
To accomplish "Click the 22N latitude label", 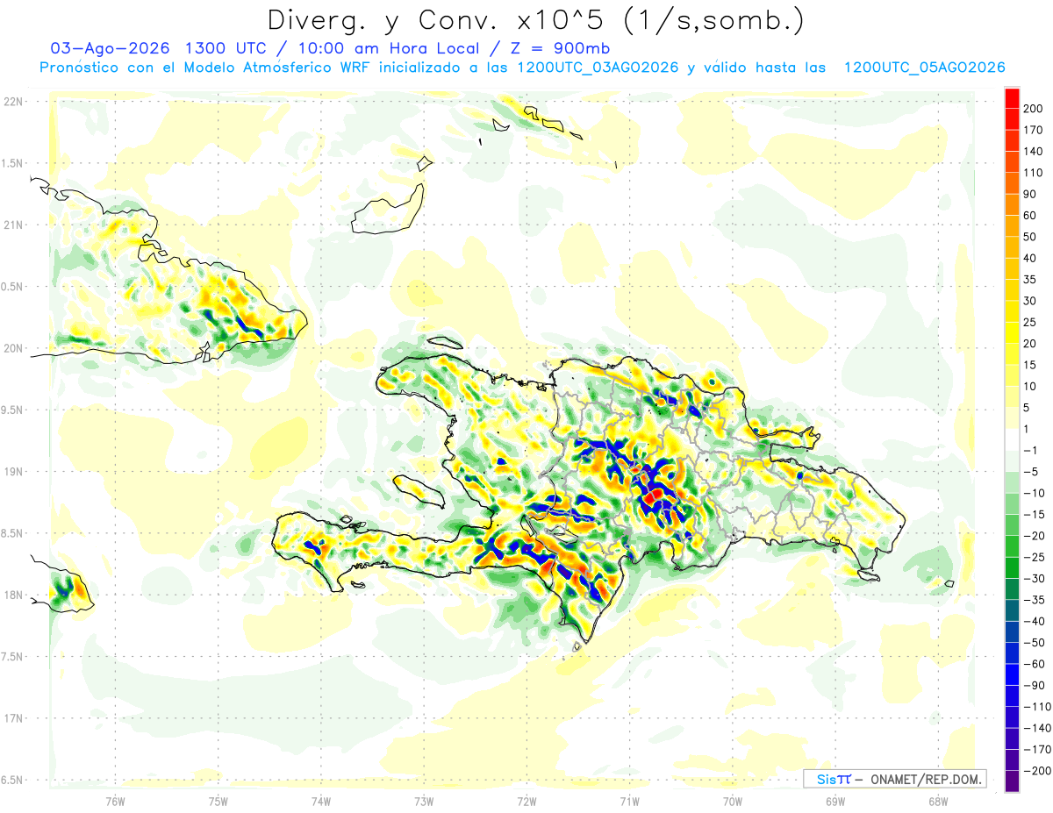I will pos(13,101).
